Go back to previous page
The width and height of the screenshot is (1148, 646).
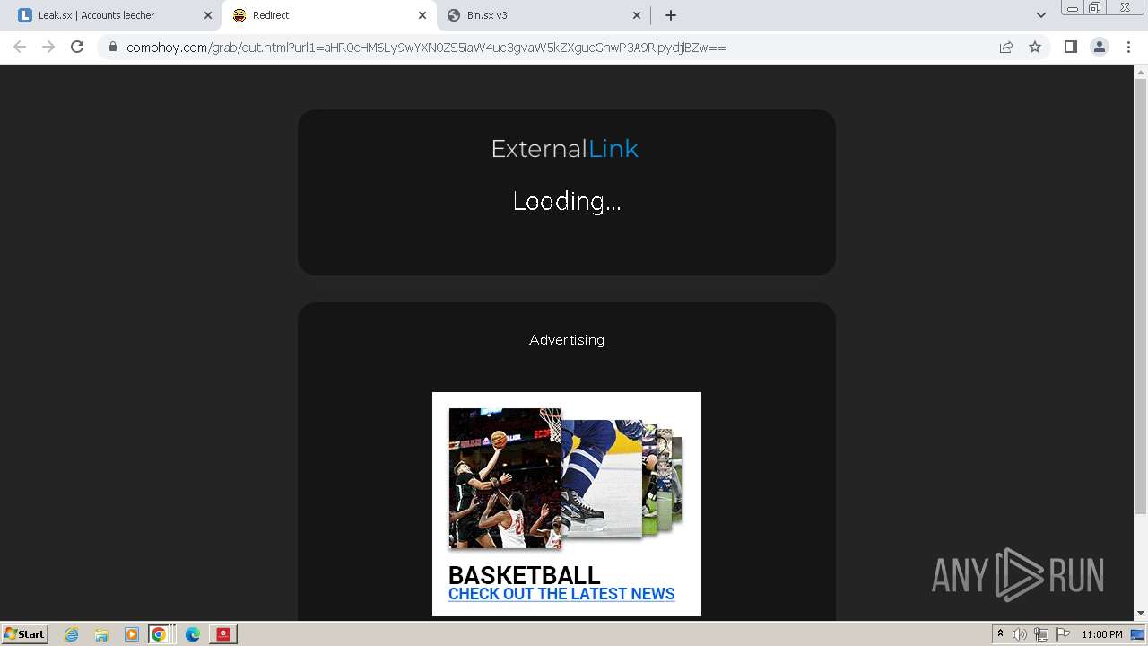click(x=20, y=47)
